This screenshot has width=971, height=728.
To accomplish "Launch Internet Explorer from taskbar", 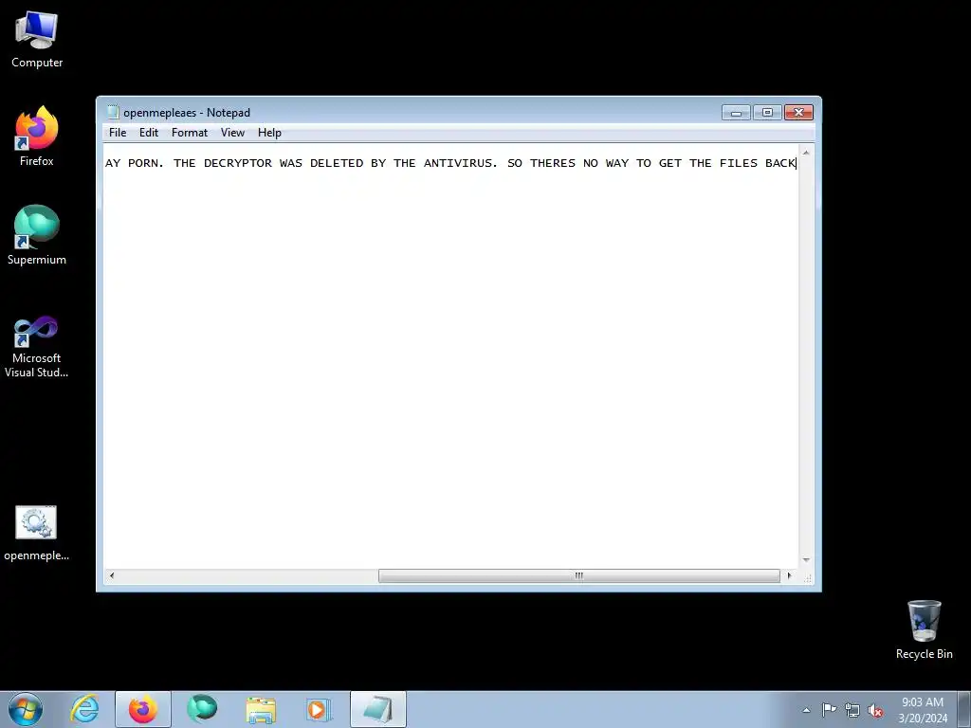I will pos(84,709).
